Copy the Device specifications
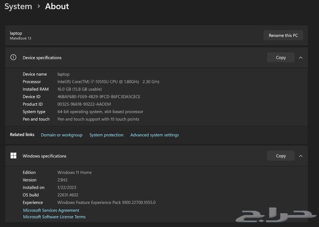319x227 pixels. pos(281,58)
